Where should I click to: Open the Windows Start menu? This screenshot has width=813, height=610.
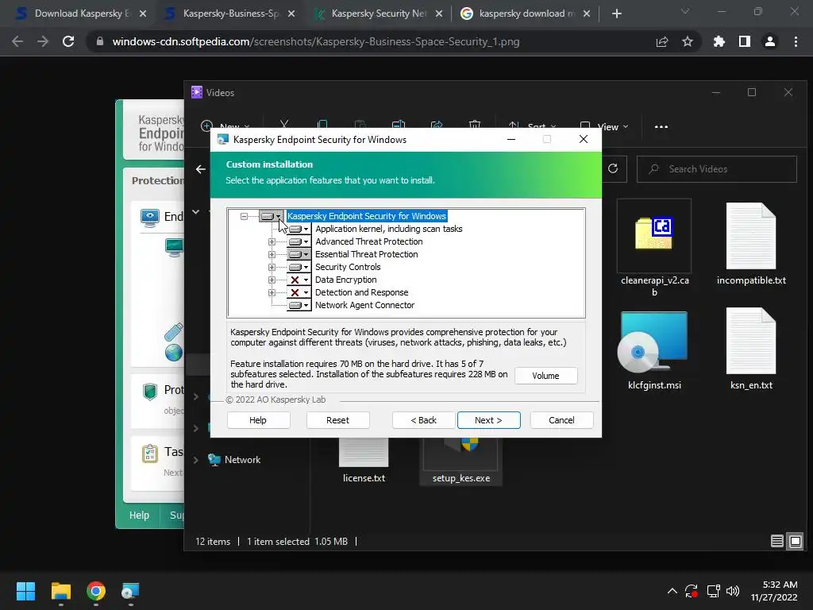[x=25, y=591]
